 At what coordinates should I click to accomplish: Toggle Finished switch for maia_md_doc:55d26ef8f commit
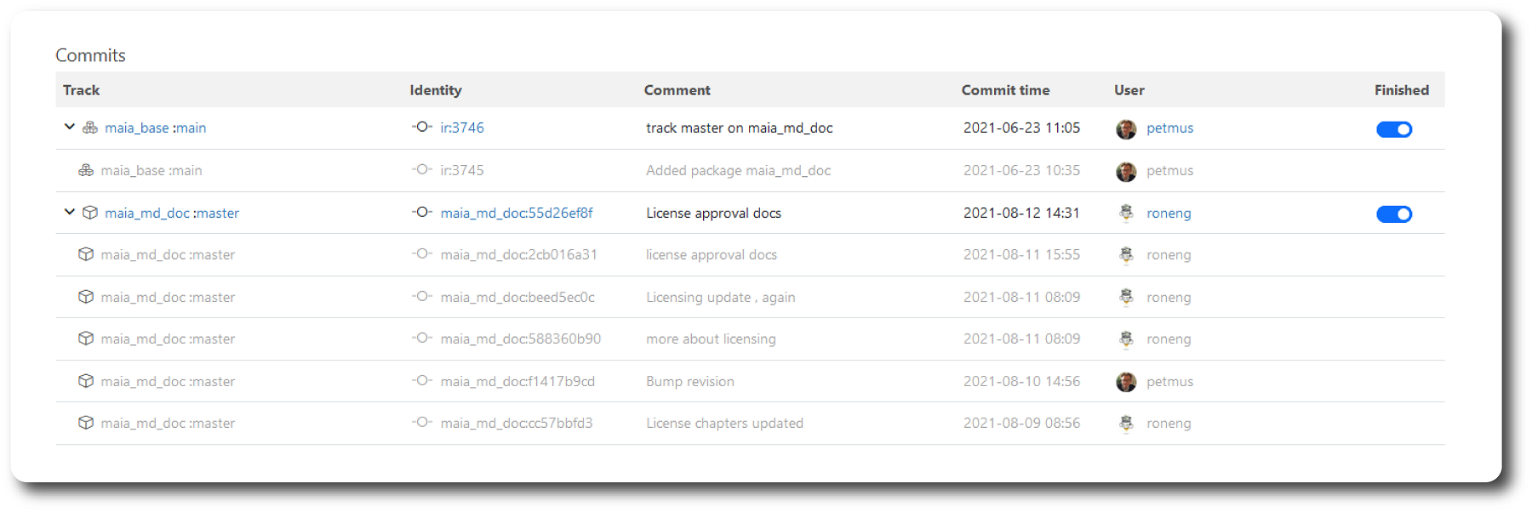(x=1393, y=214)
